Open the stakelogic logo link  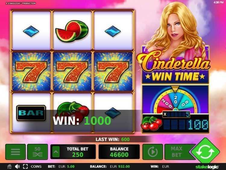(207, 167)
